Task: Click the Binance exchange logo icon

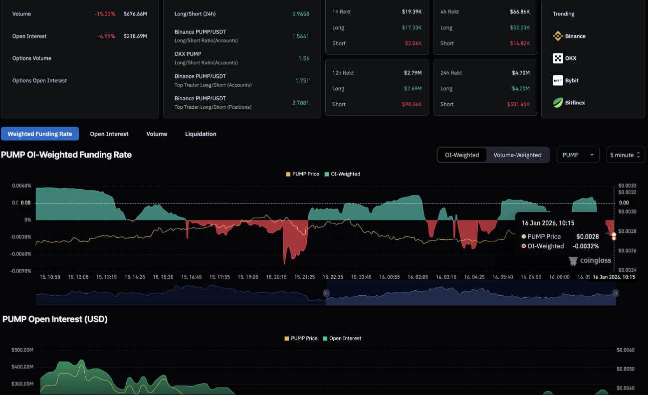Action: click(x=558, y=36)
